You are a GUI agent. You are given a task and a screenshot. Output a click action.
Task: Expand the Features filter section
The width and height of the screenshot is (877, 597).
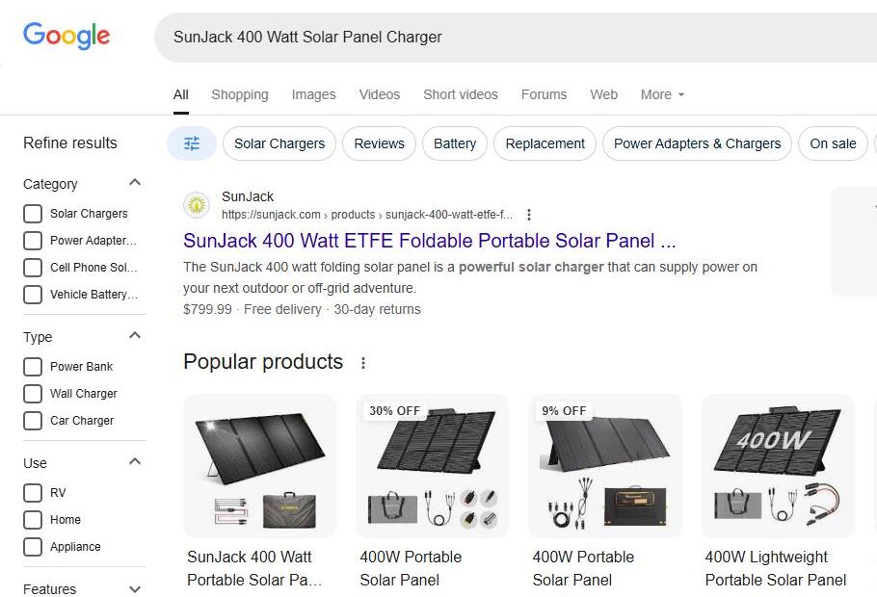[135, 588]
